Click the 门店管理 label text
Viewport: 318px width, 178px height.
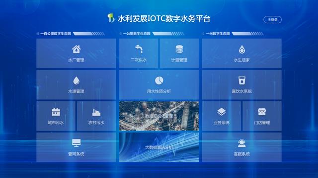pyautogui.click(x=262, y=123)
